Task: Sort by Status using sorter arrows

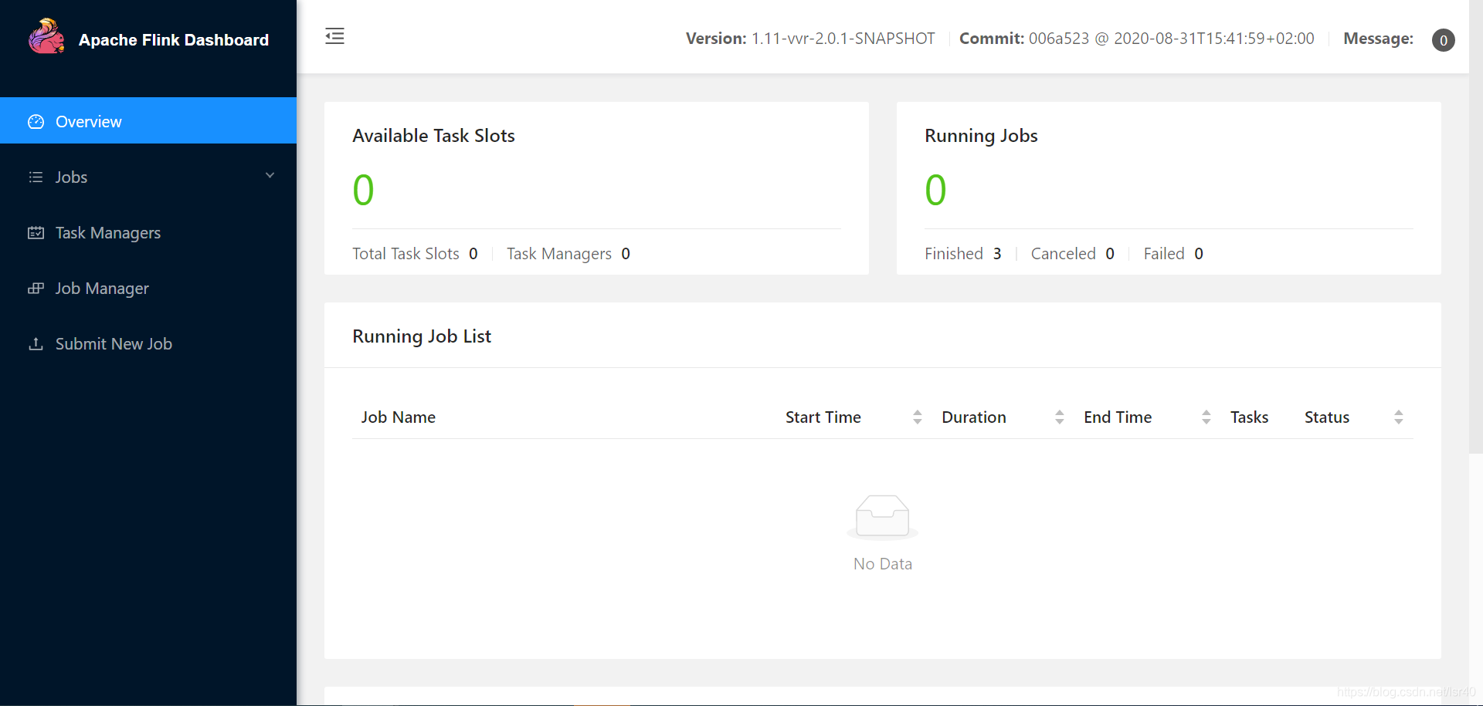Action: coord(1399,417)
